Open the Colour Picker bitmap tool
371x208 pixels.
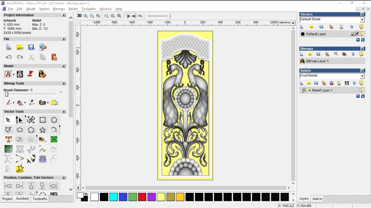pos(32,103)
